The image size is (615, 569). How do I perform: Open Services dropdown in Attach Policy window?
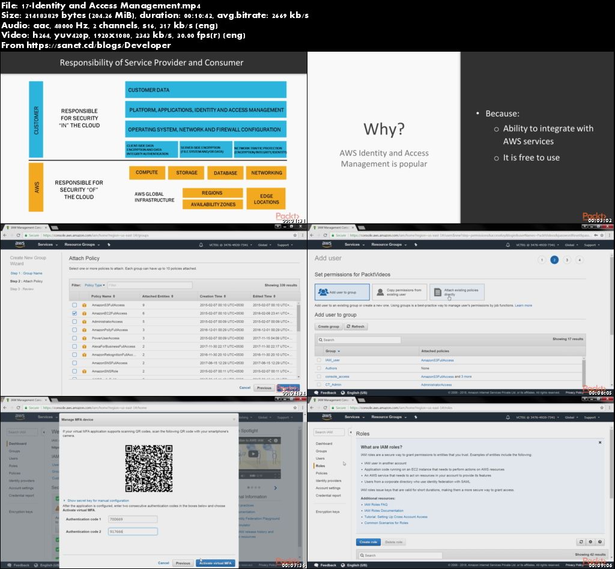(x=47, y=245)
